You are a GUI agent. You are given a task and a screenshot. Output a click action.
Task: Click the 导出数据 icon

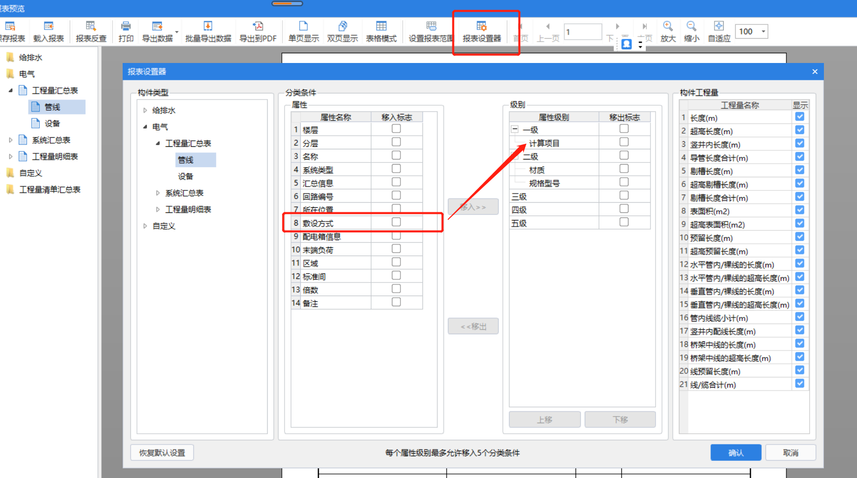157,31
